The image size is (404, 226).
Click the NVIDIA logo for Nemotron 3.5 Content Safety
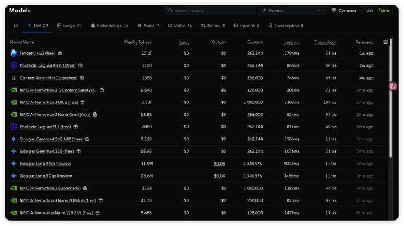(x=14, y=90)
